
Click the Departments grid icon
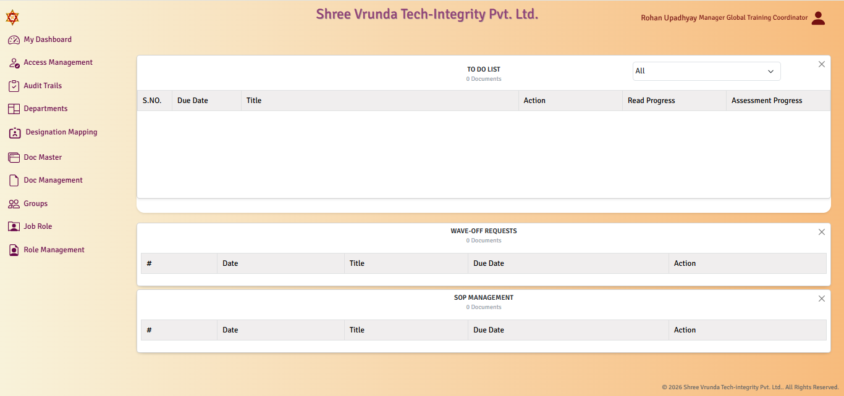pyautogui.click(x=14, y=109)
